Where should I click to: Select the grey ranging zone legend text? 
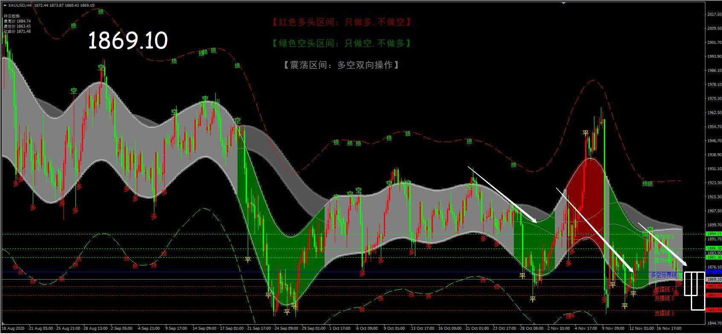[x=342, y=65]
